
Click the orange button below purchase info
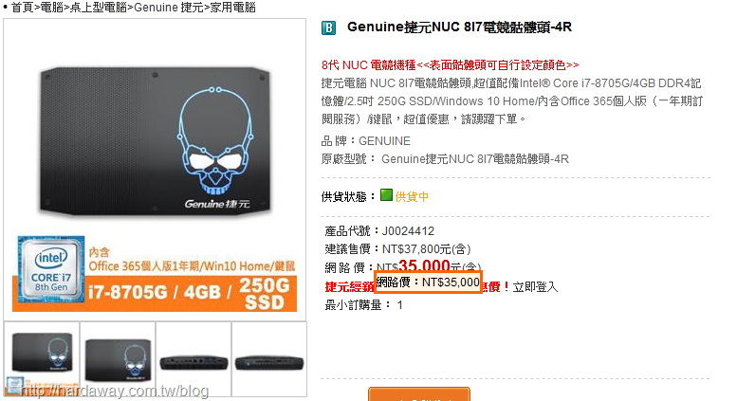coord(419,394)
